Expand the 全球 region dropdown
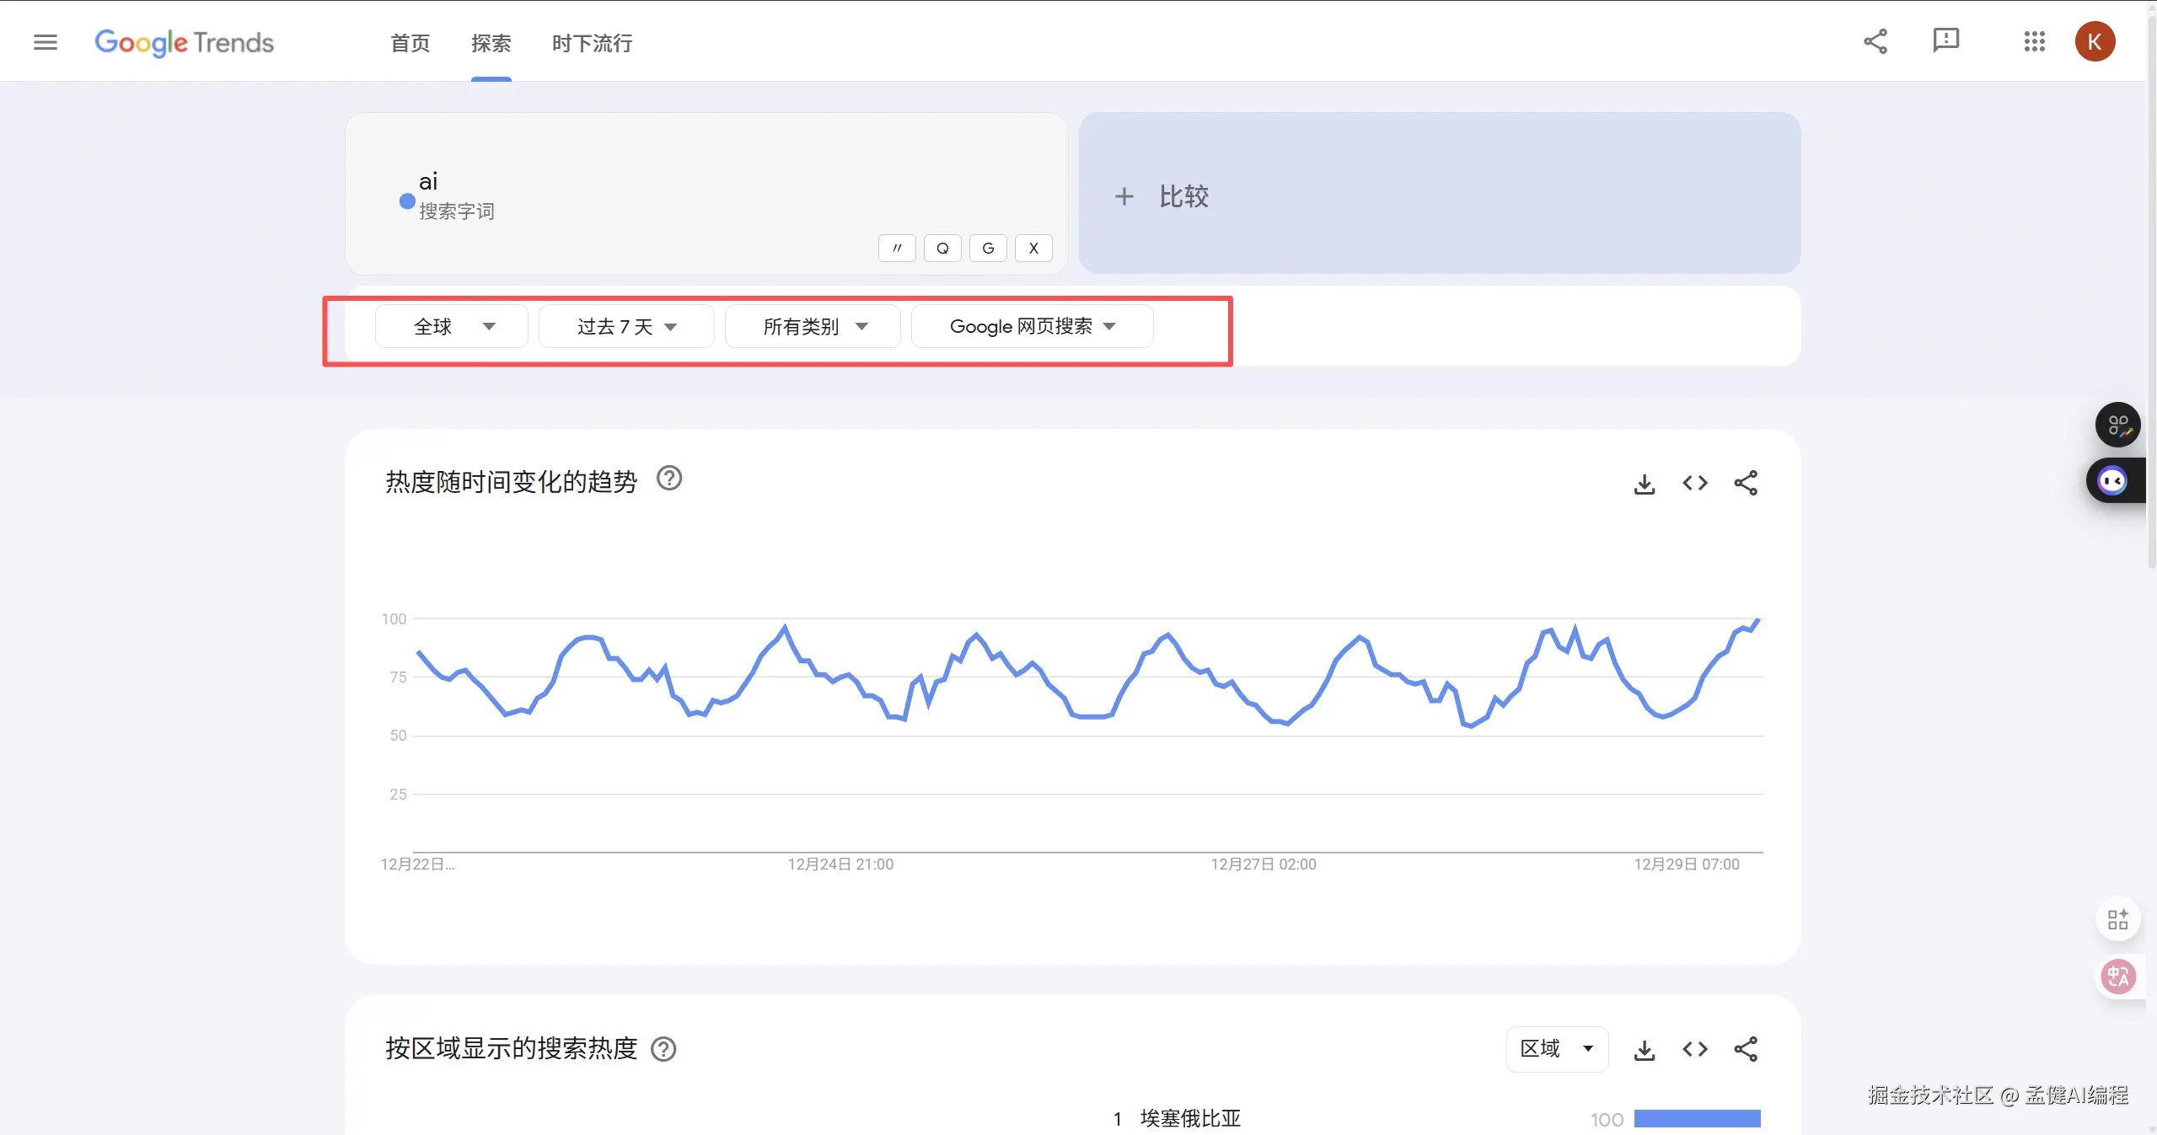The height and width of the screenshot is (1135, 2157). (x=452, y=327)
